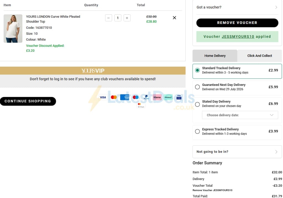283x198 pixels.
Task: Click the CONTINUE SHOPPING button
Action: click(x=28, y=101)
